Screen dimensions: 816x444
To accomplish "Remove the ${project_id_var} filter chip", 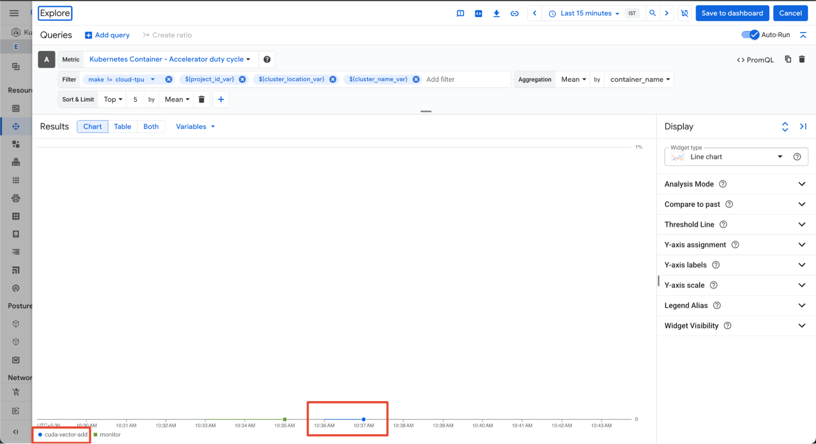I will [x=242, y=80].
